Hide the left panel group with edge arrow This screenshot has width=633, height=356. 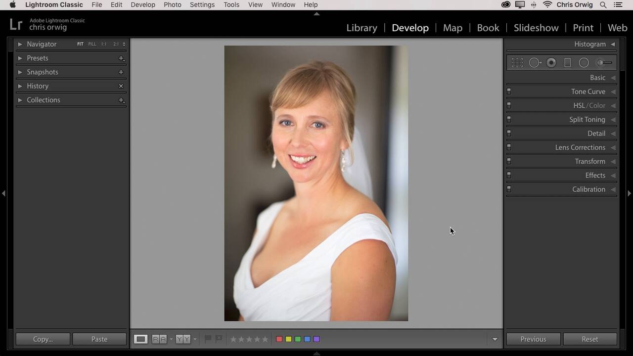tap(3, 193)
